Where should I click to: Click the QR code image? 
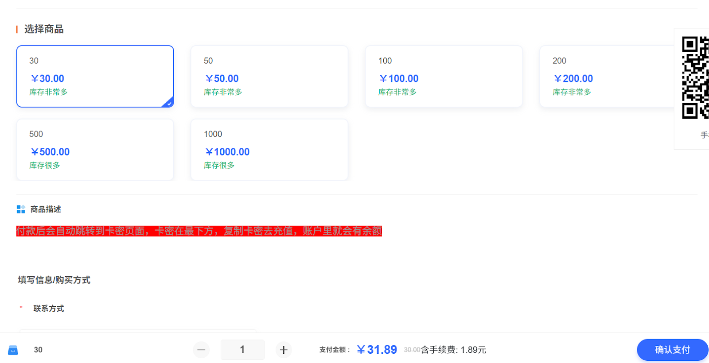[695, 78]
